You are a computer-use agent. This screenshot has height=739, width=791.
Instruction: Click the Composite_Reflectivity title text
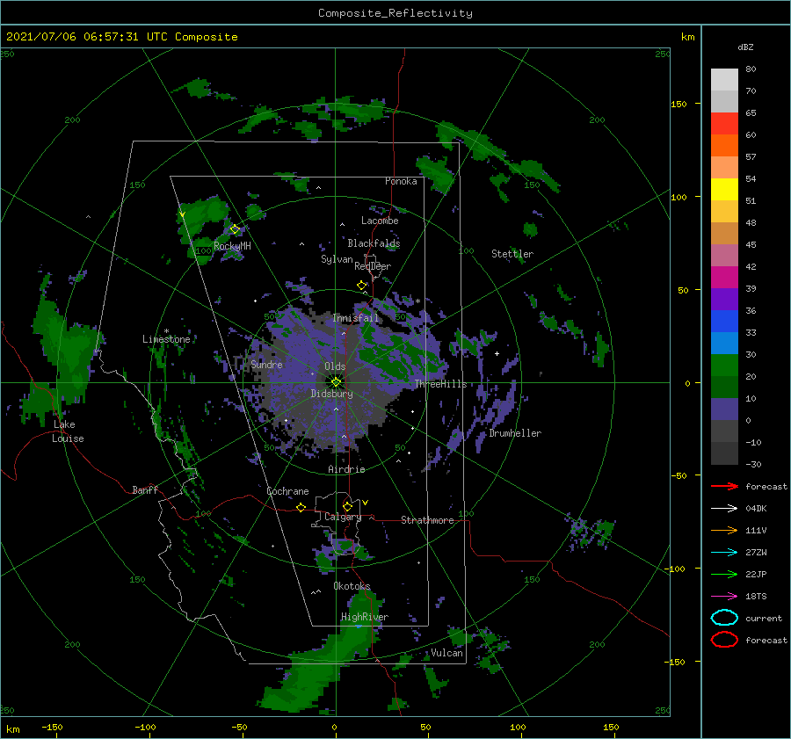pos(395,13)
